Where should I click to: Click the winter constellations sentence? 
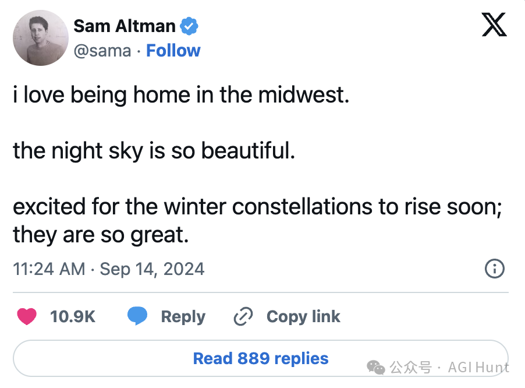point(257,207)
